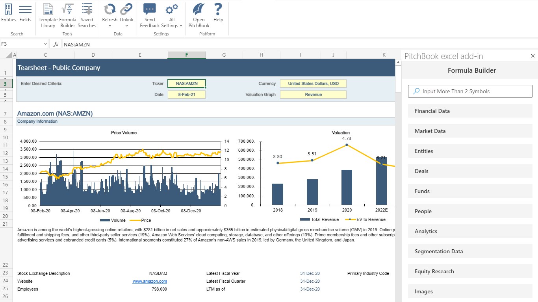Click the 4.73 data label in Valuation chart

(x=347, y=138)
